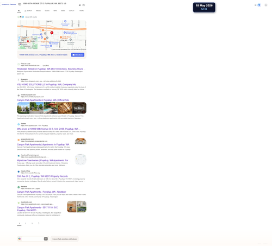
Task: Select the All tab
Action: click(x=19, y=11)
